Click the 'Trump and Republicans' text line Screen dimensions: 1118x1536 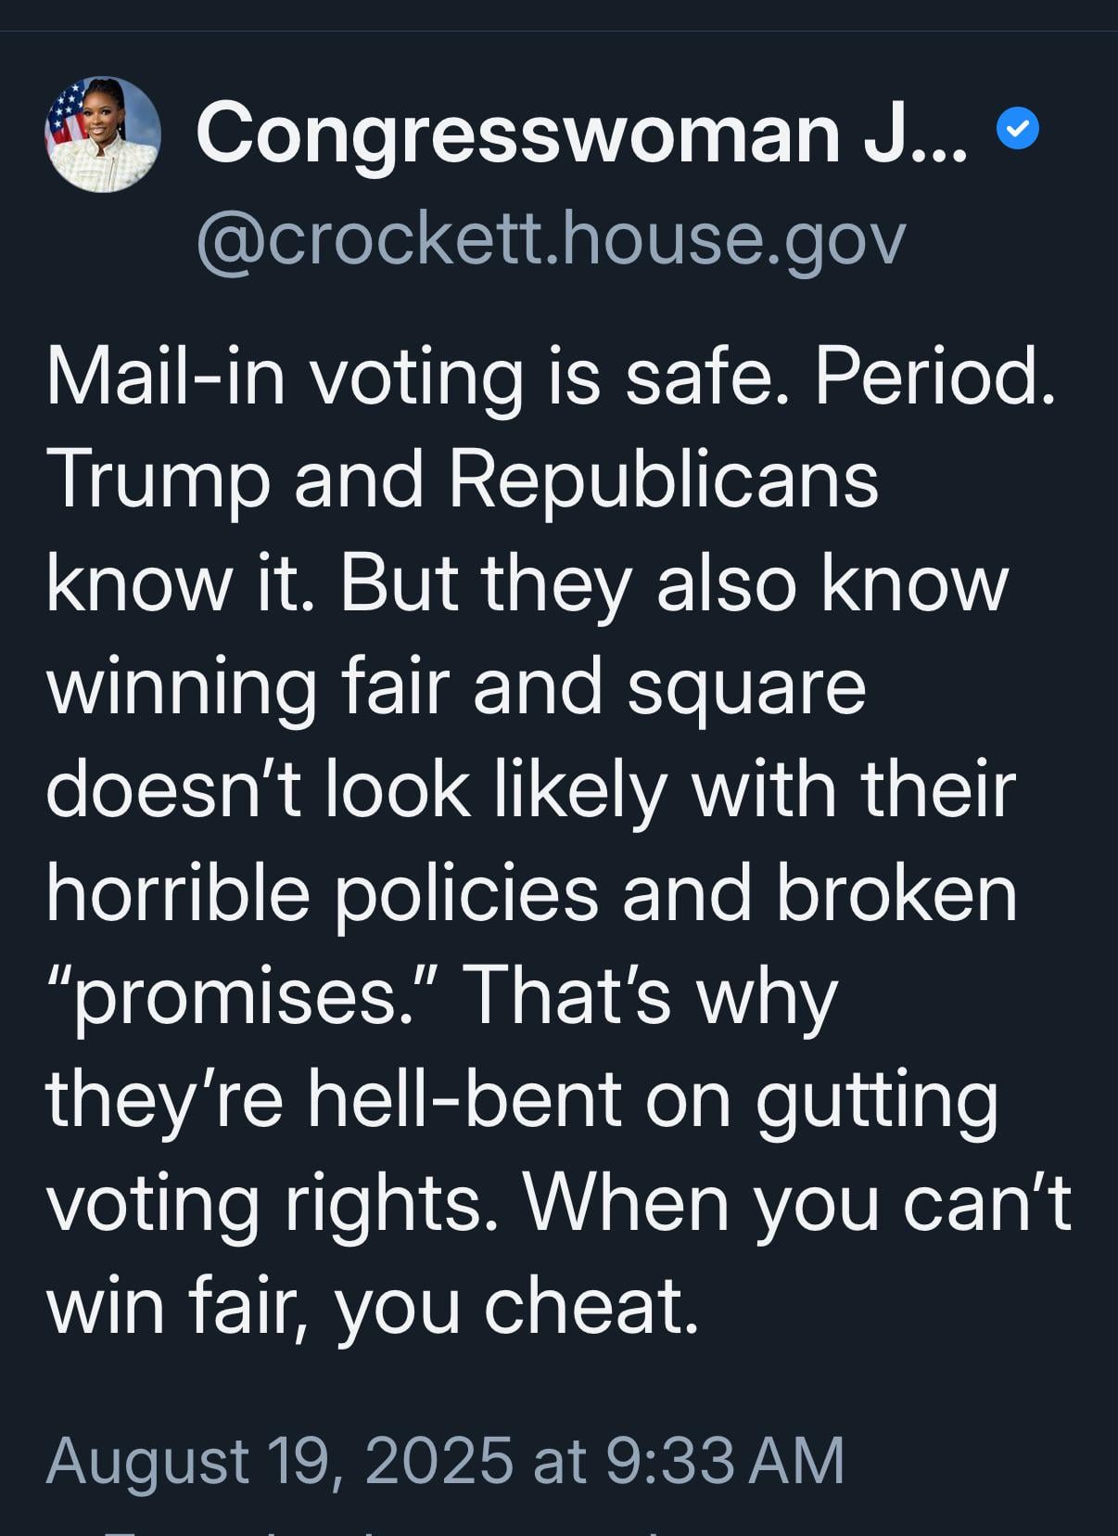point(462,480)
